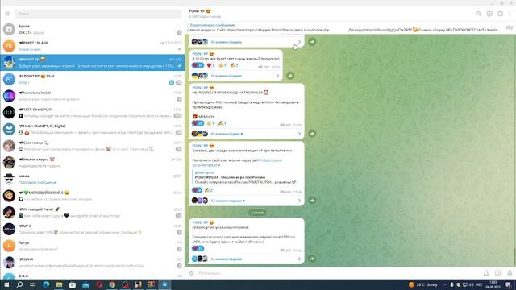The image size is (516, 290).
Task: Launch Microsoft Edge from the taskbar
Action: click(46, 284)
